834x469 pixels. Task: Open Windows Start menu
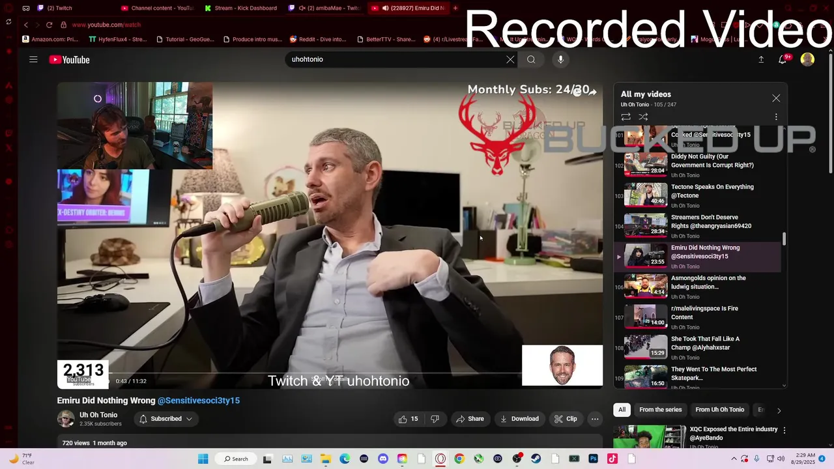(203, 459)
